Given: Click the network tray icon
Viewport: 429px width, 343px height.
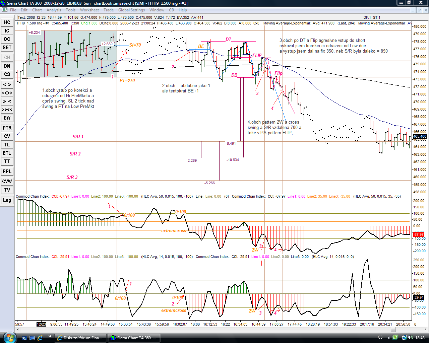Looking at the screenshot, I should (x=404, y=338).
